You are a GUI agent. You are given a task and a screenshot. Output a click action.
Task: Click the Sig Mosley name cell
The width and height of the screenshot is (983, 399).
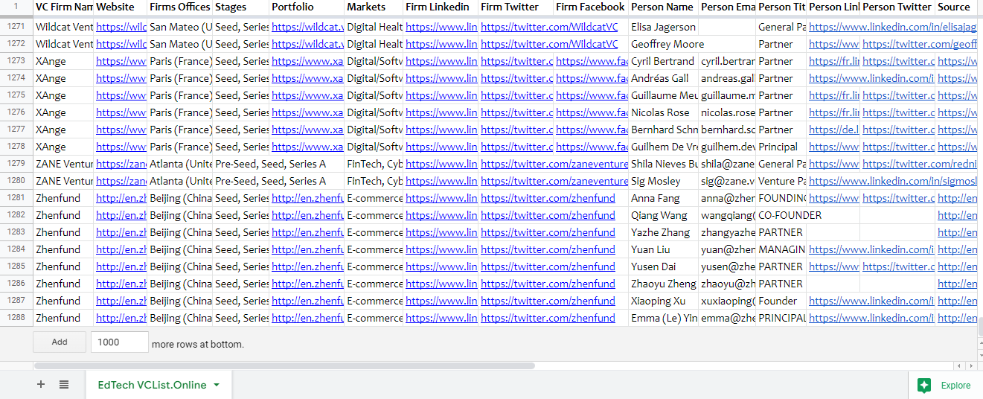[663, 181]
